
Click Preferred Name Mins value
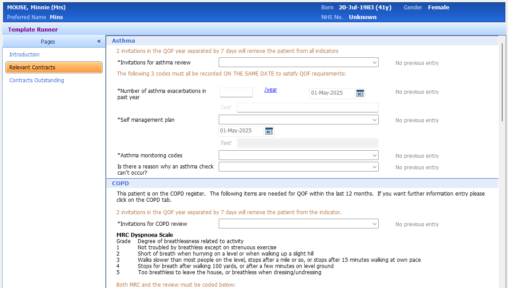pos(56,17)
